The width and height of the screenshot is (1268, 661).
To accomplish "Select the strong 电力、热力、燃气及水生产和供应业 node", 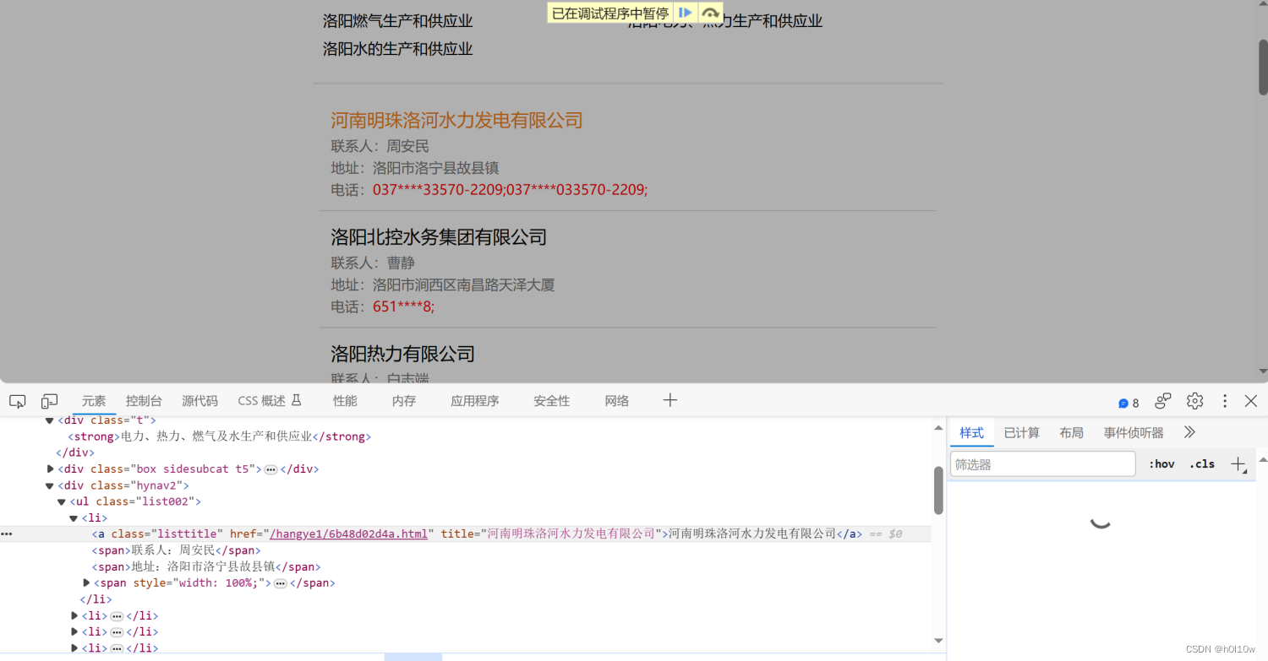I will (220, 436).
